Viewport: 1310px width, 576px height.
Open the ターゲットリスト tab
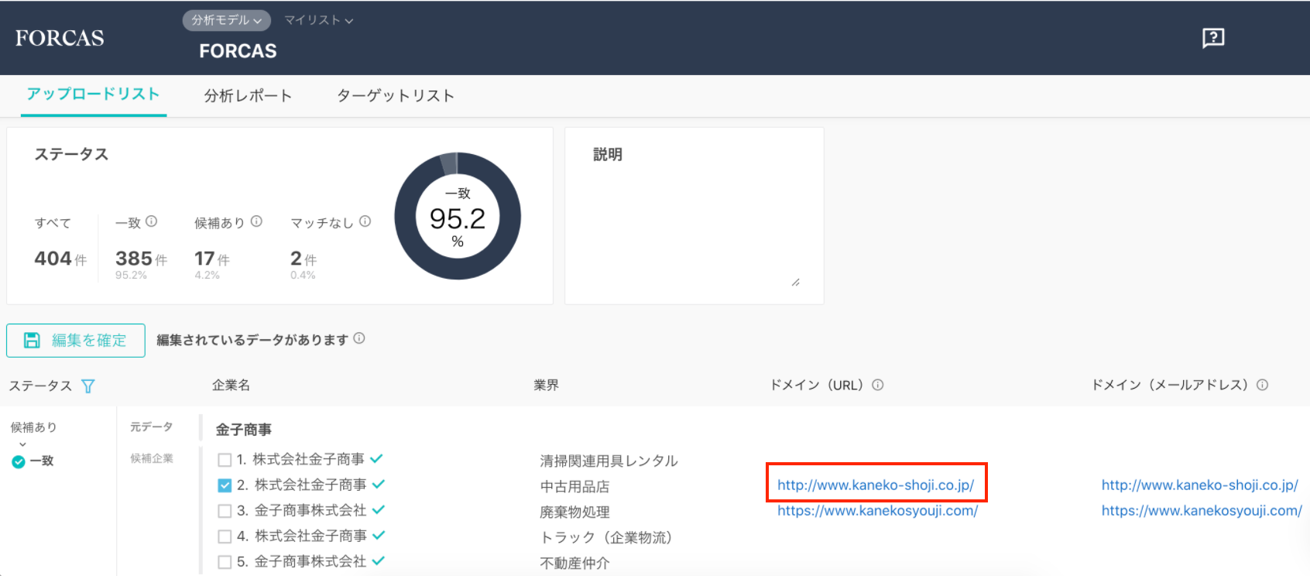tap(395, 96)
